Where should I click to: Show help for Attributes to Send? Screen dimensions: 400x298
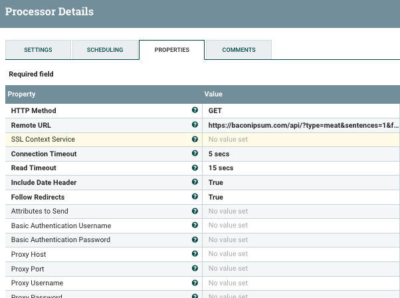tap(195, 211)
